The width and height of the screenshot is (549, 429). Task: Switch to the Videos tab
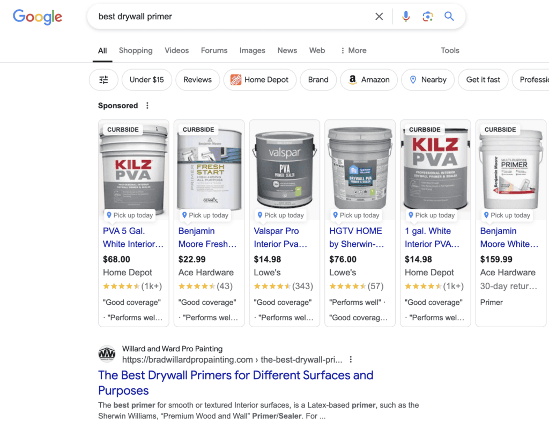point(176,50)
